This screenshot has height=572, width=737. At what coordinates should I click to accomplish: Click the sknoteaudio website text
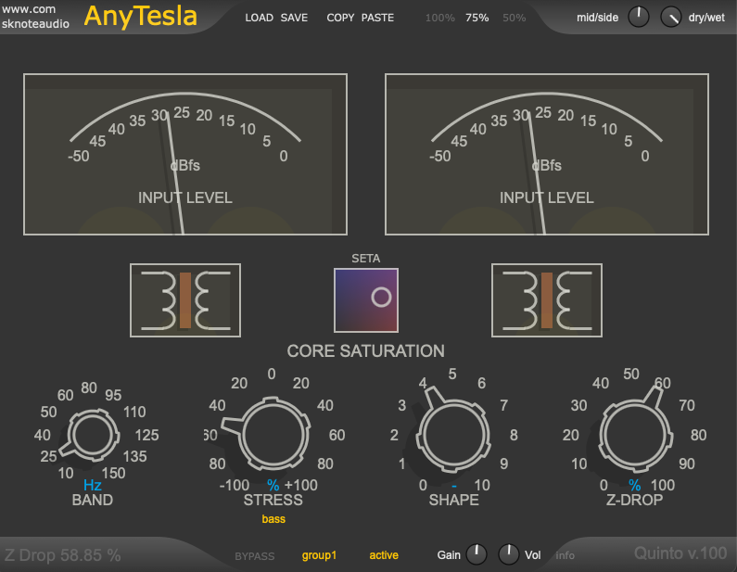(35, 17)
